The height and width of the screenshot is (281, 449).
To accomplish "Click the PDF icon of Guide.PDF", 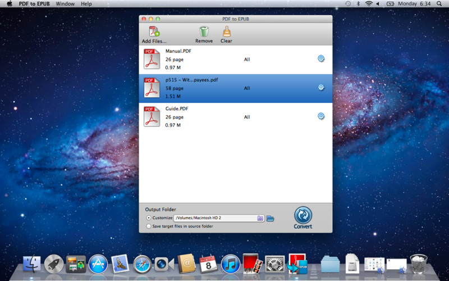I will [x=152, y=116].
